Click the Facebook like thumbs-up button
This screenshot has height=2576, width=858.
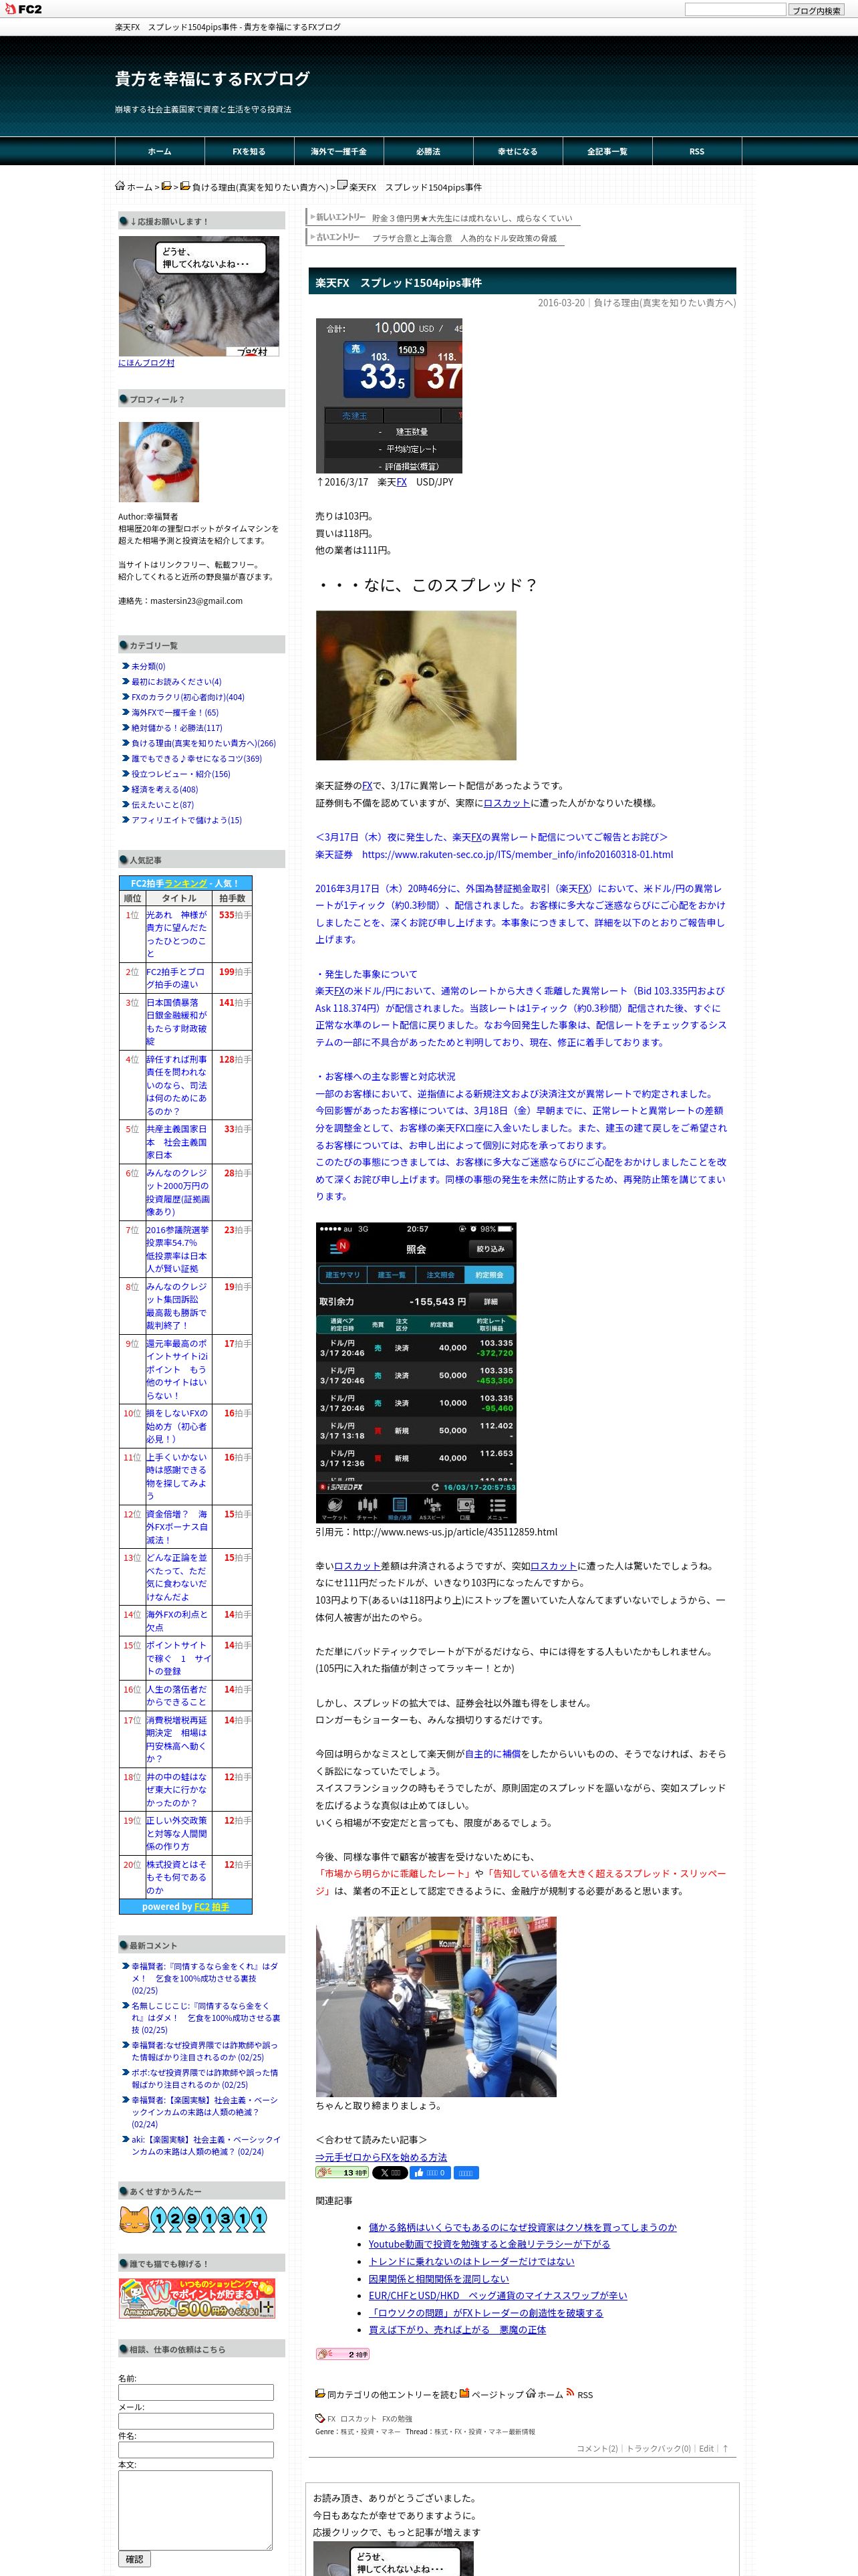(x=430, y=2173)
